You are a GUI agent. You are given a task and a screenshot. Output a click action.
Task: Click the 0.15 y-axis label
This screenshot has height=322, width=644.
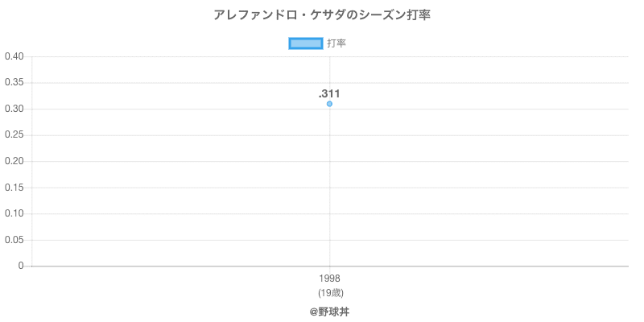(x=14, y=188)
